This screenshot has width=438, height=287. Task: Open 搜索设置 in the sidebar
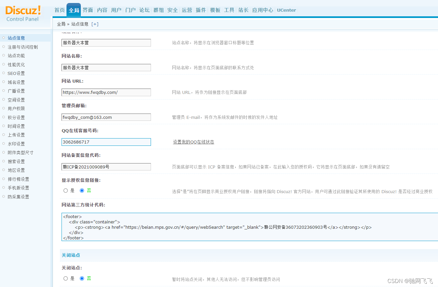point(16,161)
